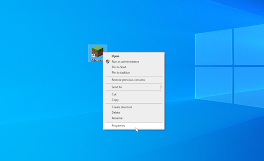Select Restore previous versions
Viewport: 264px width, 161px height.
pos(128,80)
